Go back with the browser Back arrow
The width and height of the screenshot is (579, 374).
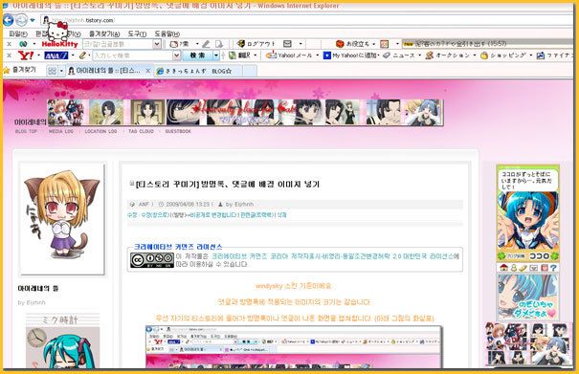click(8, 20)
